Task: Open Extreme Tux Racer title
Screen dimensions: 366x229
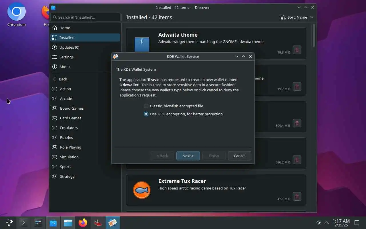Action: tap(182, 181)
